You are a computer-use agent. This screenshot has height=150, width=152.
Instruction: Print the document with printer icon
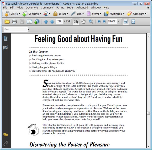[14, 22]
